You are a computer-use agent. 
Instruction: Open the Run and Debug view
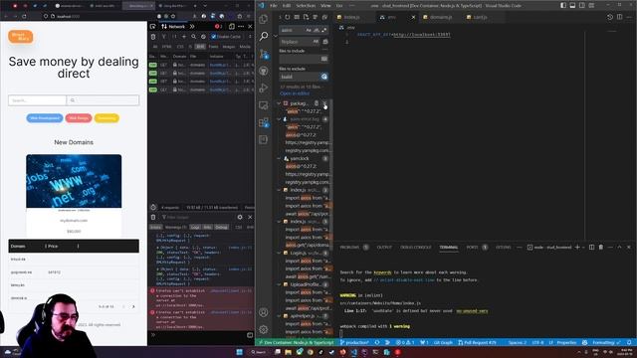(263, 89)
